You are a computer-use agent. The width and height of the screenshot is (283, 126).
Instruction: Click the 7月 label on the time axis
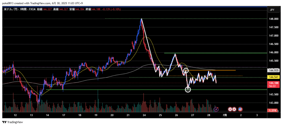coord(225,115)
